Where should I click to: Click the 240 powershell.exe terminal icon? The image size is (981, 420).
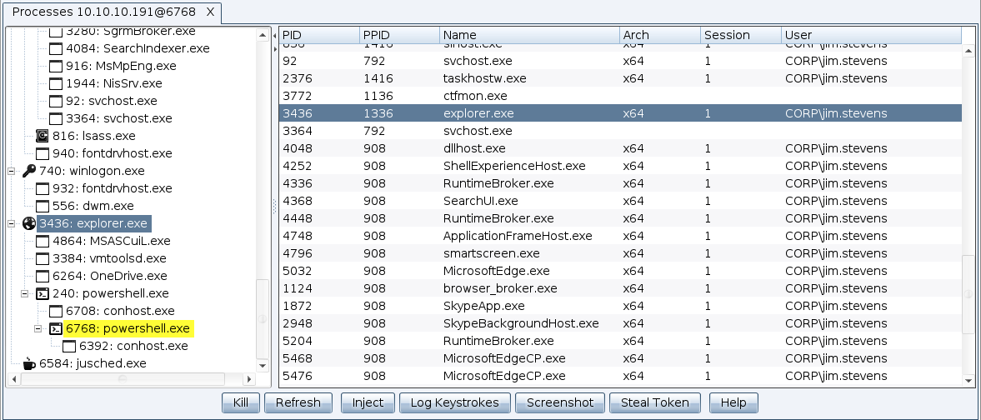click(x=43, y=293)
